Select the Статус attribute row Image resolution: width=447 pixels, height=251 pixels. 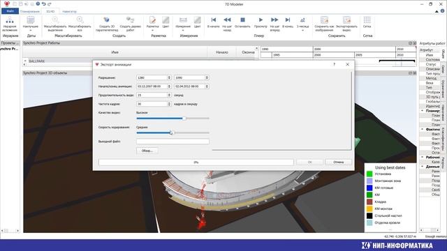click(430, 64)
